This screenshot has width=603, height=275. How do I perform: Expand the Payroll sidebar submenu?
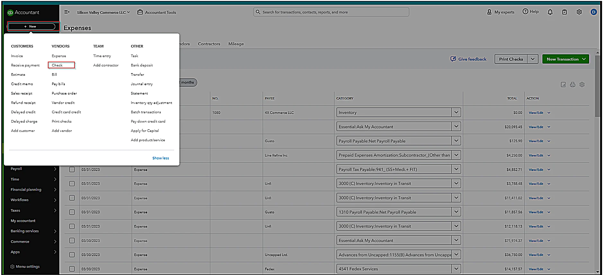[x=55, y=169]
